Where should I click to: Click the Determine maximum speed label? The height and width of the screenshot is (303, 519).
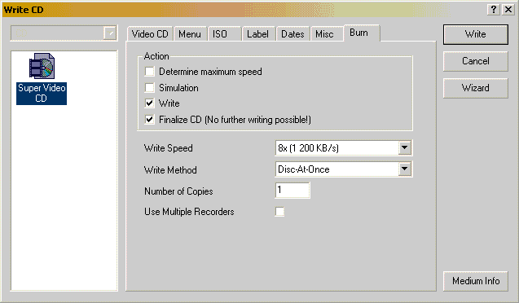pyautogui.click(x=210, y=72)
